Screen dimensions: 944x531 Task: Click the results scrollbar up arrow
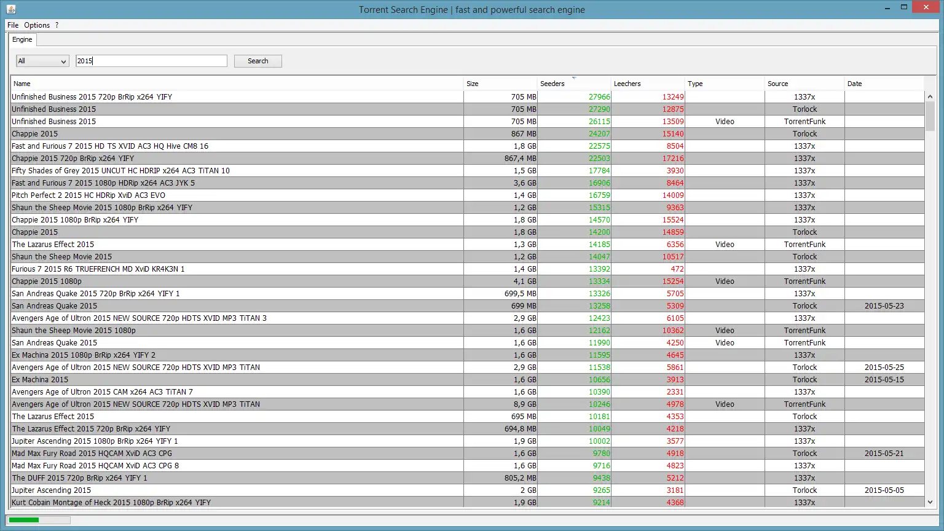coord(929,96)
